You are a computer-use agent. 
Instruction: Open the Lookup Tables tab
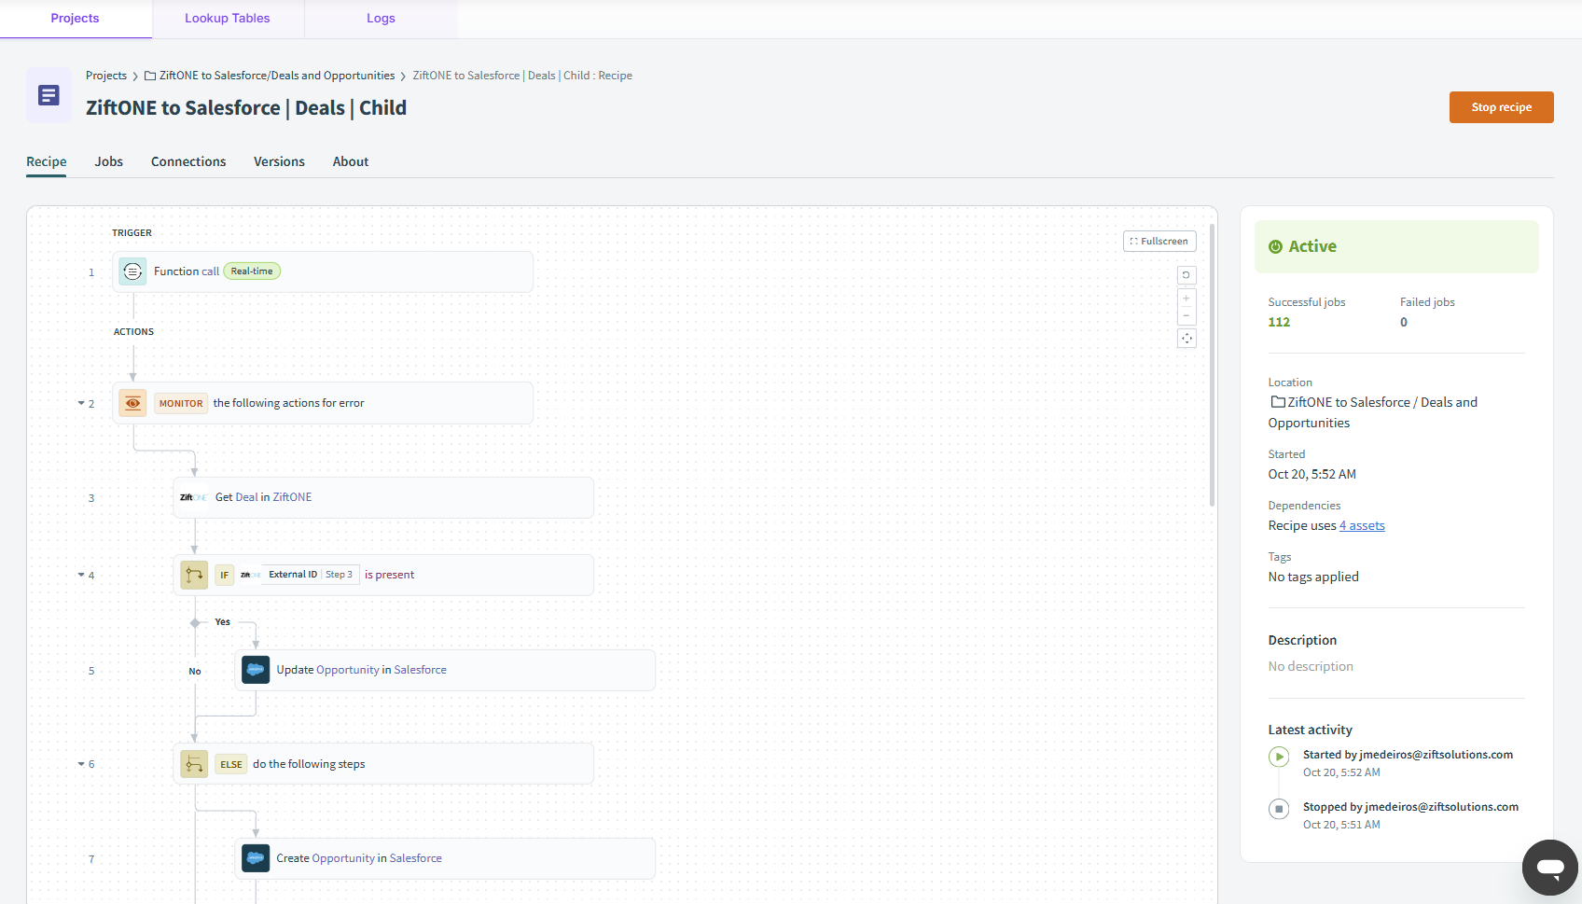pyautogui.click(x=228, y=19)
